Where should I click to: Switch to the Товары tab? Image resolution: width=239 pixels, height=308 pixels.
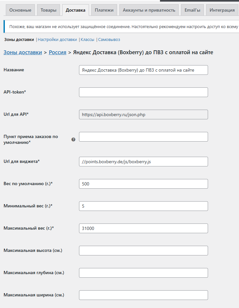point(48,10)
